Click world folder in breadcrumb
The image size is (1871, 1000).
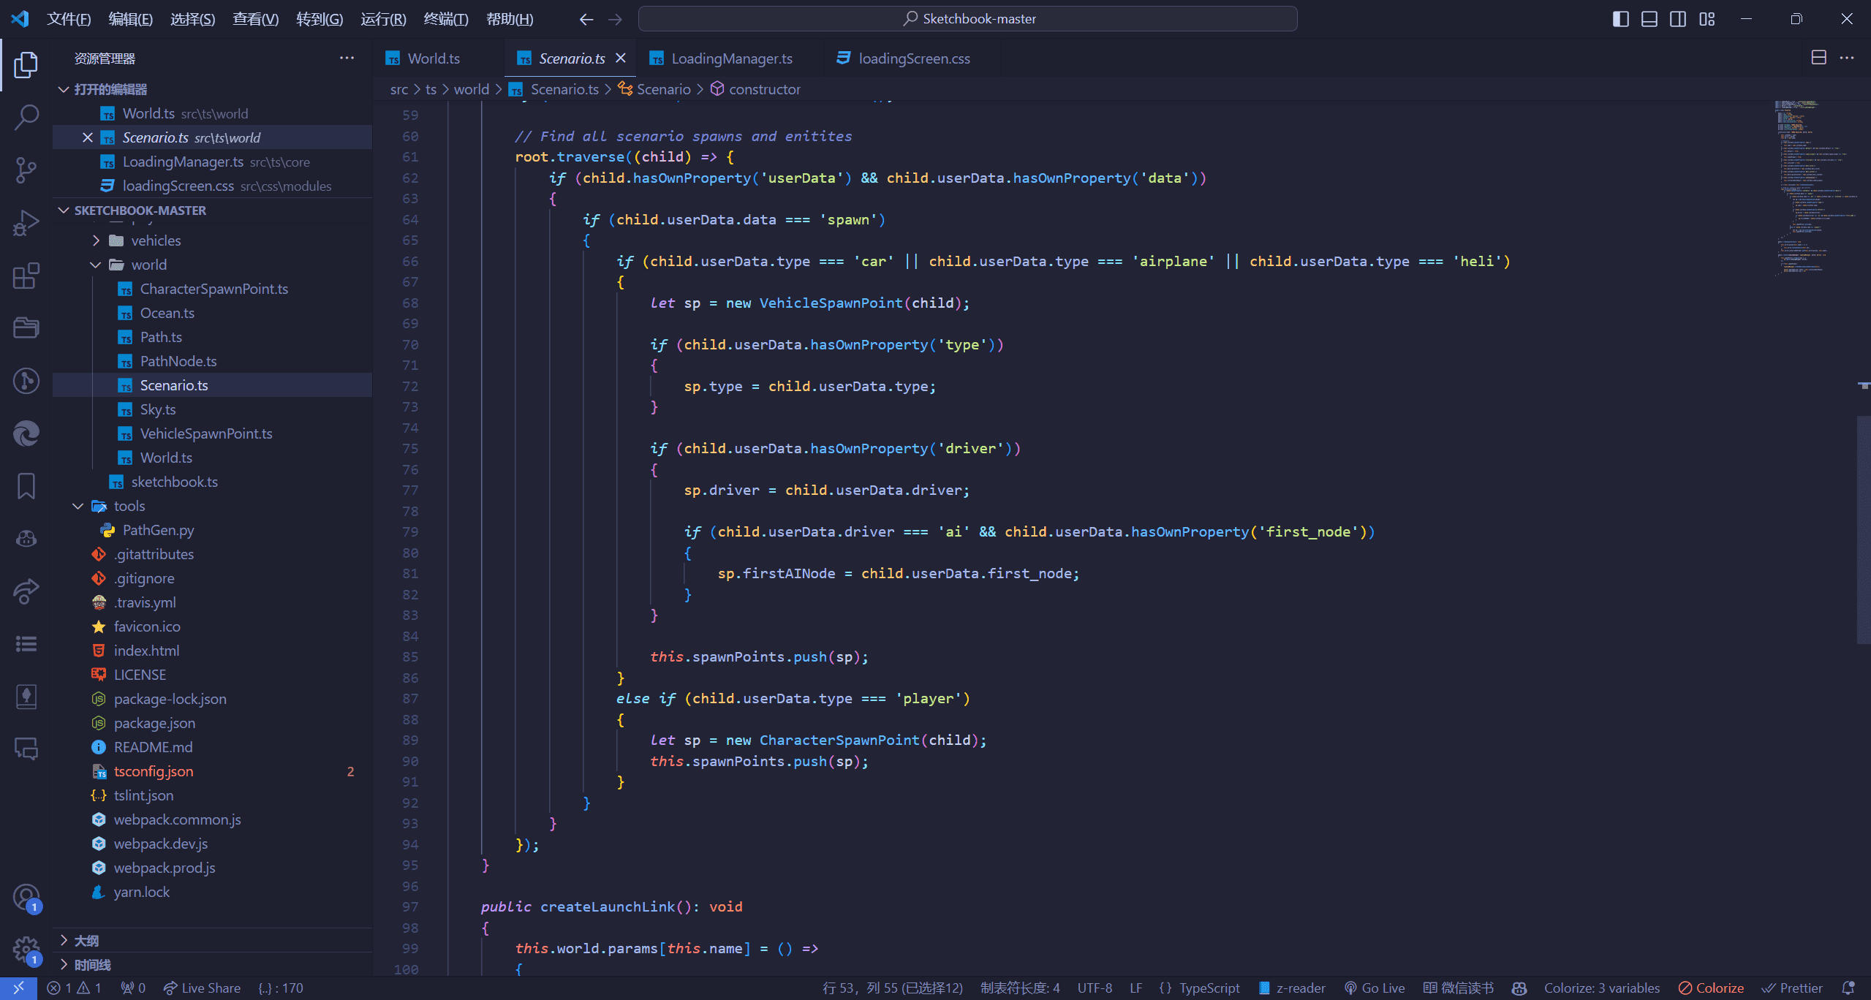(471, 89)
